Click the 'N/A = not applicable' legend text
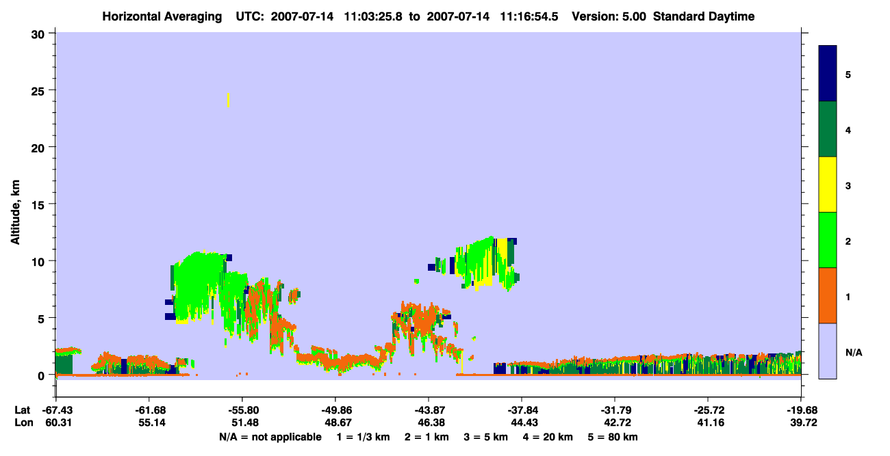The width and height of the screenshot is (890, 456). coord(270,437)
